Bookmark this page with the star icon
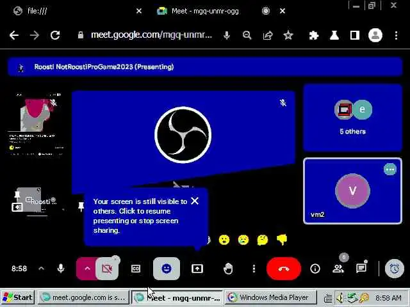 coord(288,35)
